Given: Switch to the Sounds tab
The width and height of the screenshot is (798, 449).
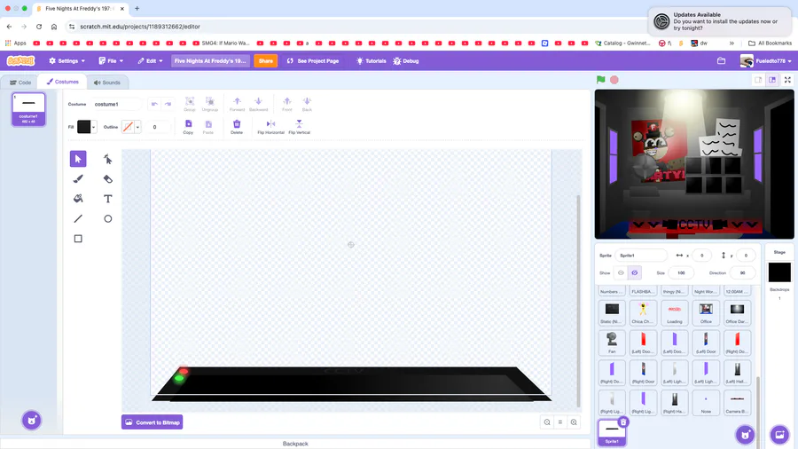Looking at the screenshot, I should (x=107, y=83).
